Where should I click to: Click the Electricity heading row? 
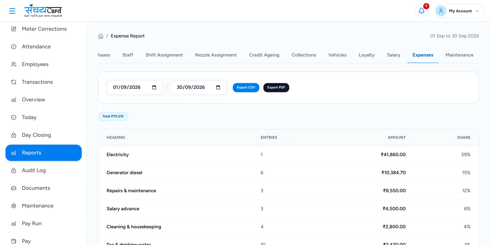(288, 155)
